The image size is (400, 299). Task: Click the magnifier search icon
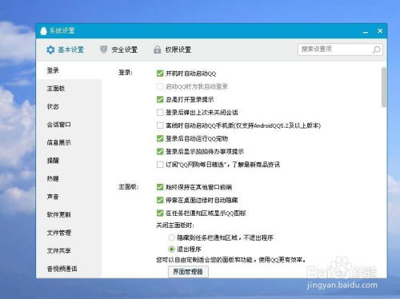[x=376, y=50]
